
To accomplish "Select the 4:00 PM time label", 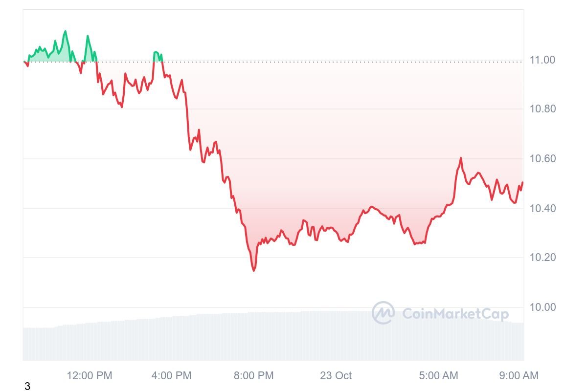I will [172, 376].
